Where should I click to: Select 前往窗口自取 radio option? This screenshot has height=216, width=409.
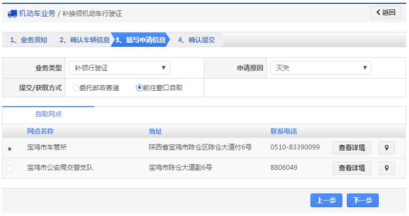click(139, 88)
